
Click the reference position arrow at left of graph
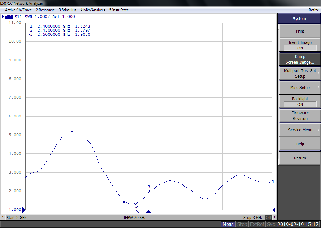pos(24,210)
